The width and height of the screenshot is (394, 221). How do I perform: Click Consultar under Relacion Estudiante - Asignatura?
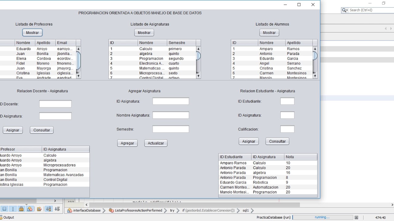point(277,141)
